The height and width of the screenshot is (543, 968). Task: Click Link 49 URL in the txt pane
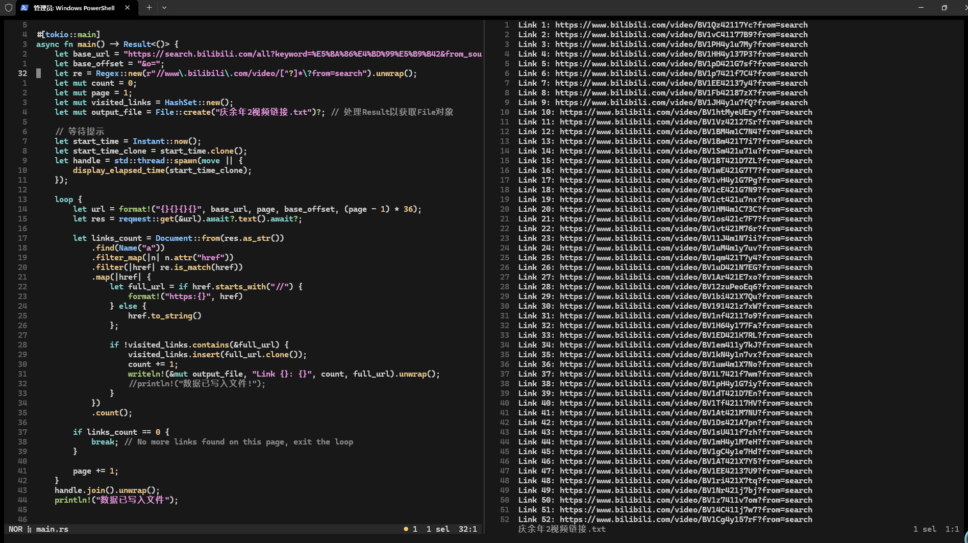click(686, 490)
